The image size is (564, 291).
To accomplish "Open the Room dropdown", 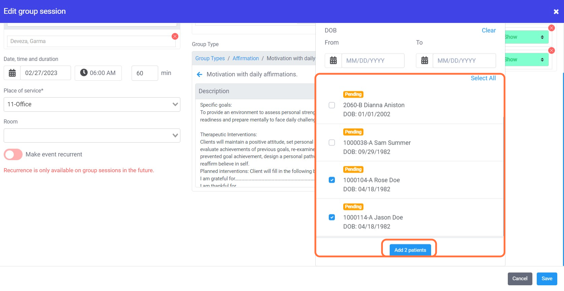I will (x=92, y=136).
